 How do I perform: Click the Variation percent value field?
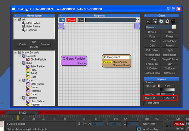click(x=166, y=94)
